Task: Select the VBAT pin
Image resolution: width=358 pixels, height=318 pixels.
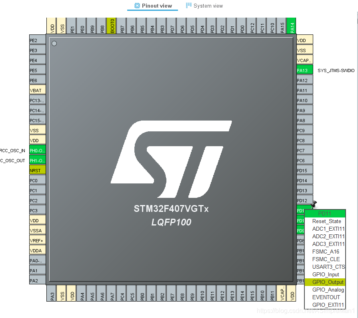Action: coord(38,90)
